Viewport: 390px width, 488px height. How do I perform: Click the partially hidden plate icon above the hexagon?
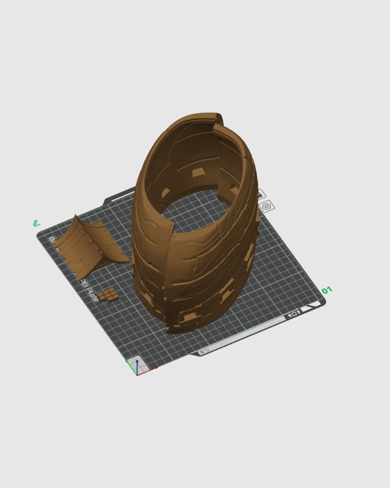[261, 194]
